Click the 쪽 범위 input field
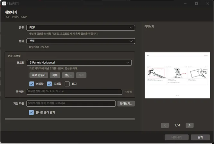 pos(75,92)
